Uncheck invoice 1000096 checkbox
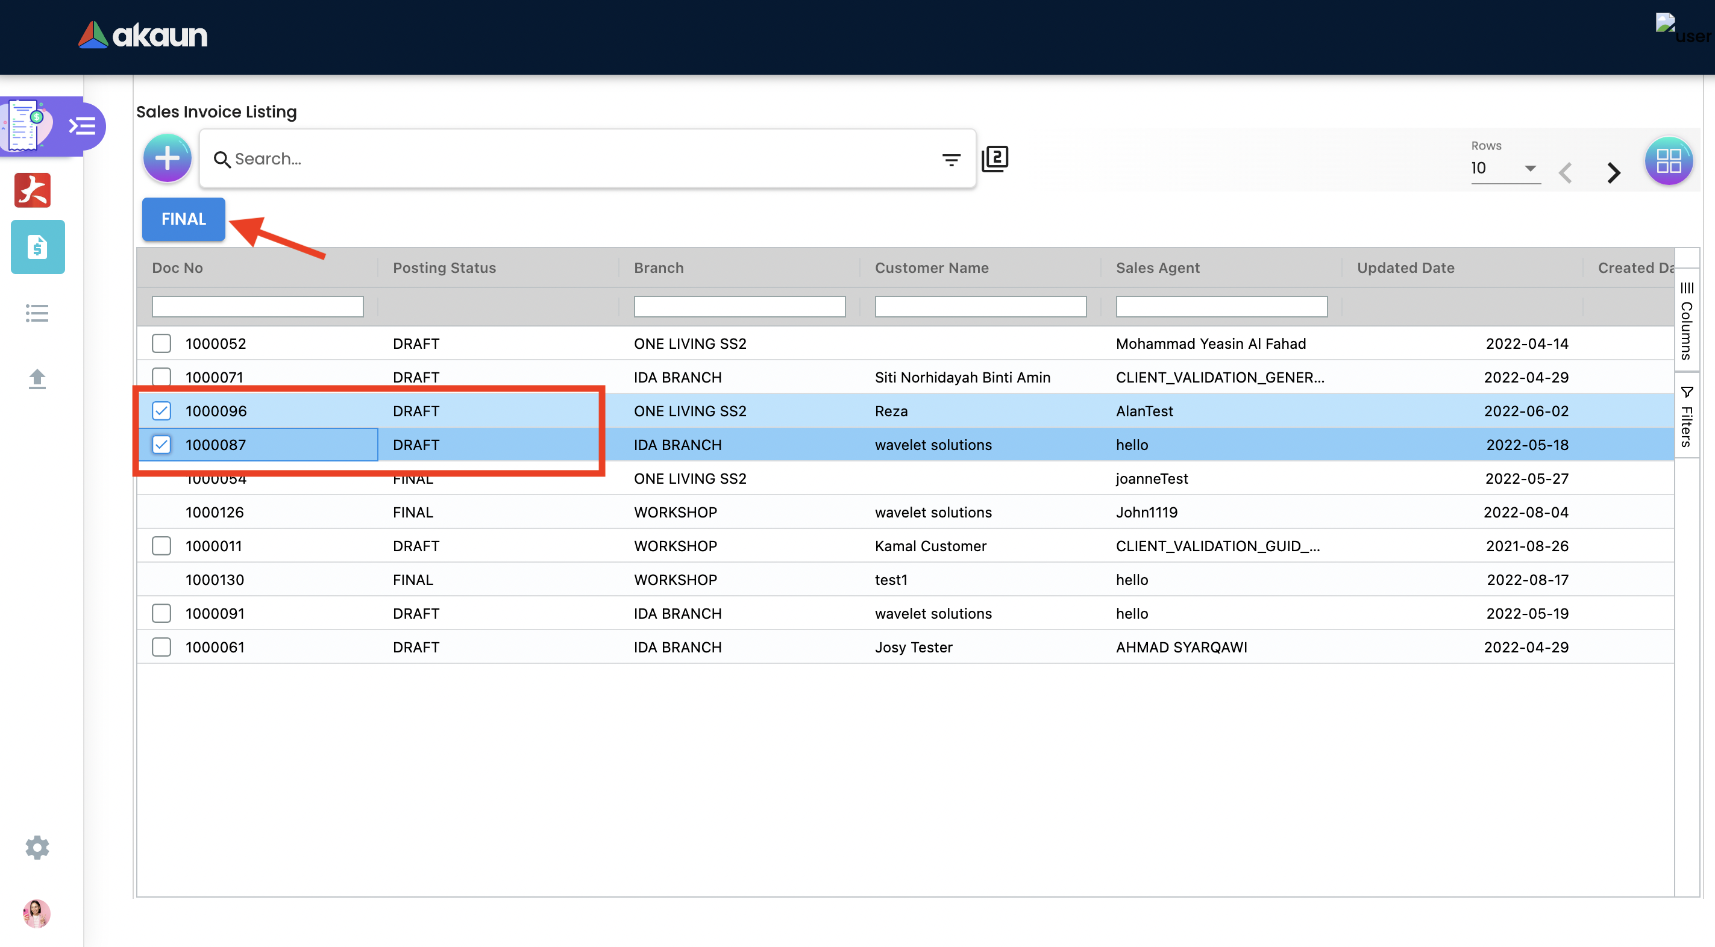This screenshot has width=1715, height=947. click(x=161, y=411)
